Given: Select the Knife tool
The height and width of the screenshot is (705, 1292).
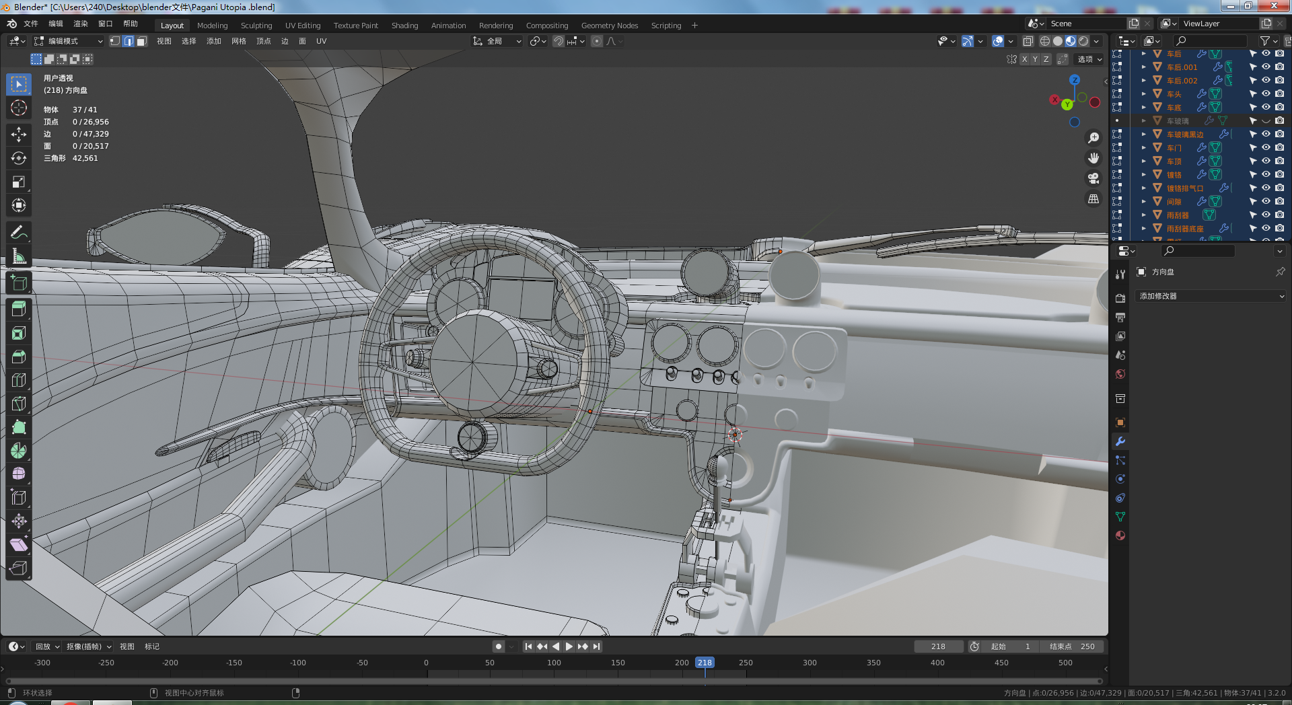Looking at the screenshot, I should [19, 404].
